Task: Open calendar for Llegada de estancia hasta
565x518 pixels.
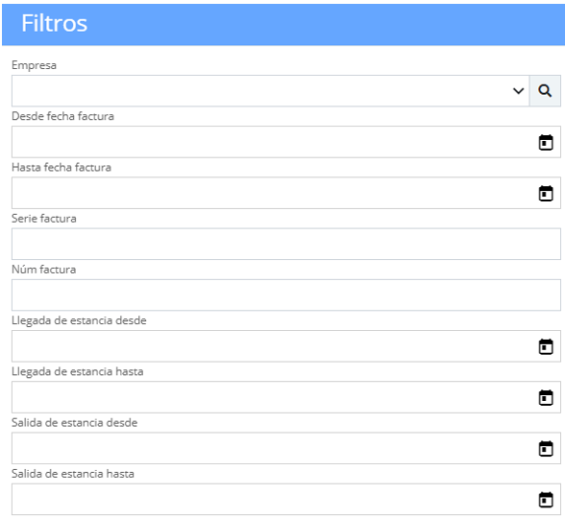Action: pos(546,397)
